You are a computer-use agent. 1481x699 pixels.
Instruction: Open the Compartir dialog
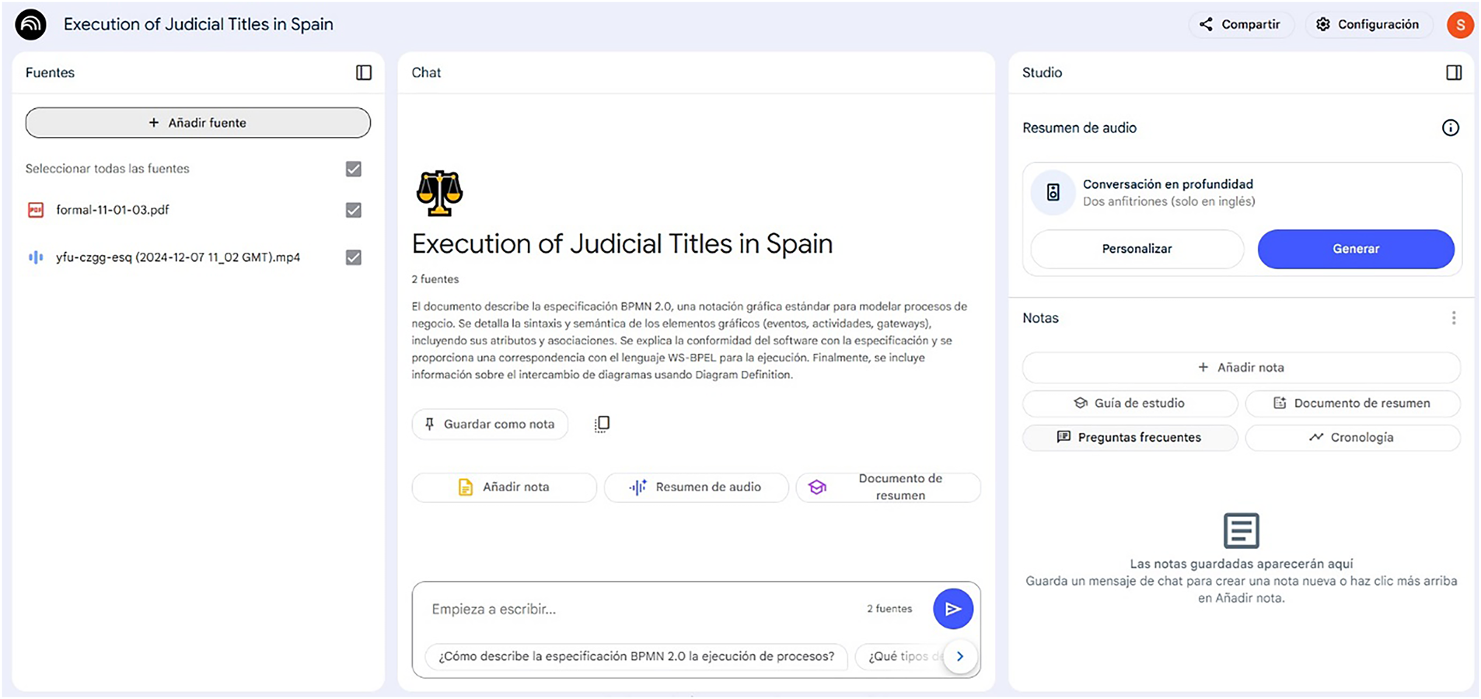click(x=1240, y=25)
